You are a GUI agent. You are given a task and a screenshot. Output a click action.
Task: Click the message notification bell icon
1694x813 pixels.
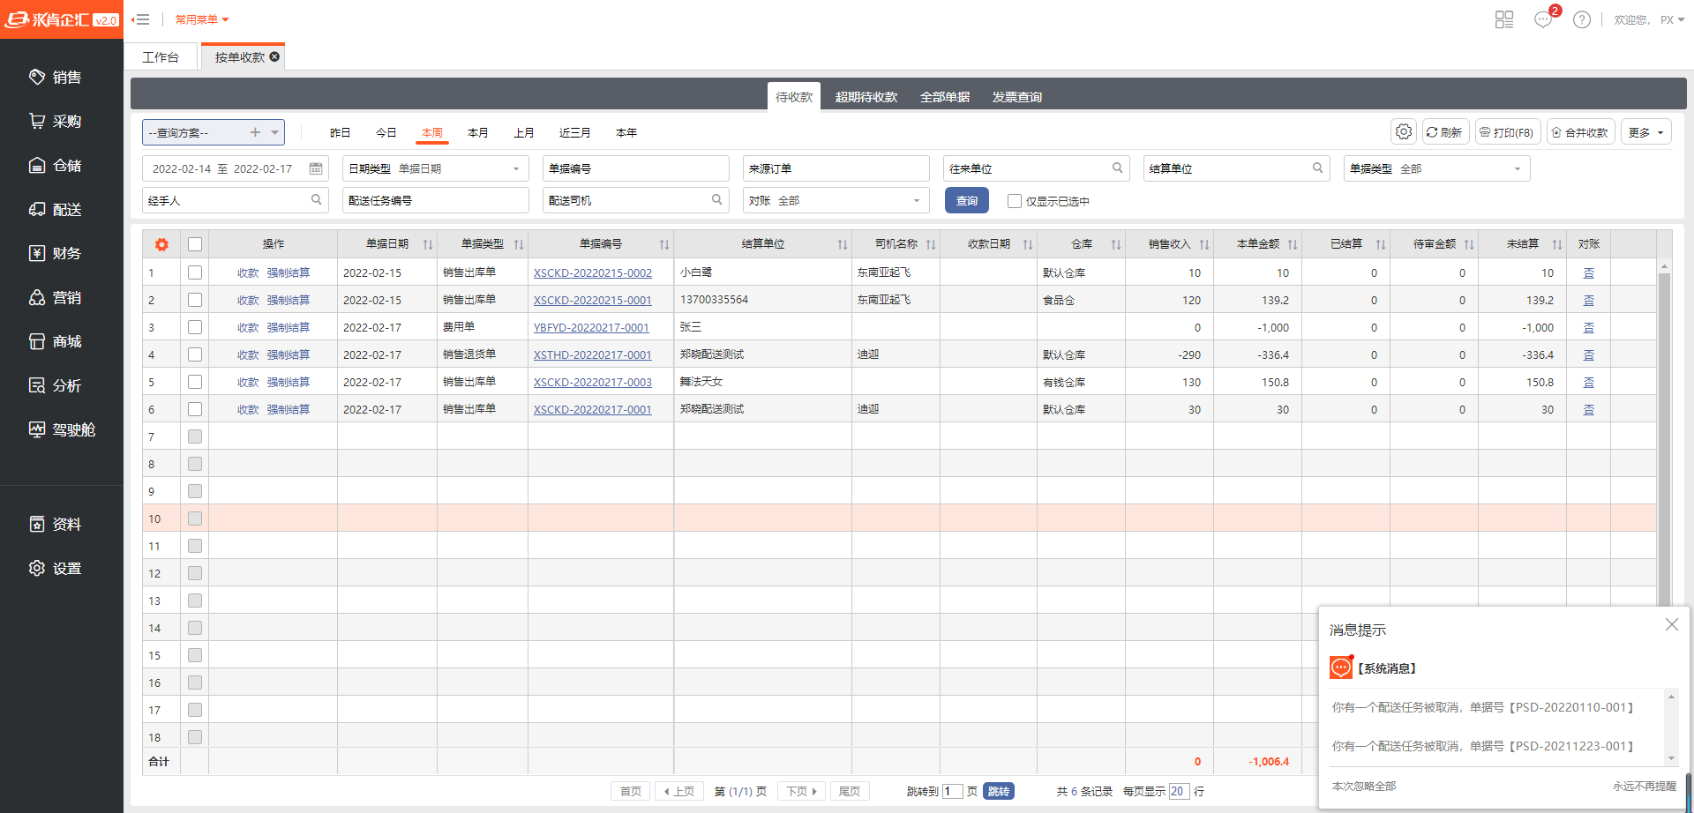(1543, 19)
